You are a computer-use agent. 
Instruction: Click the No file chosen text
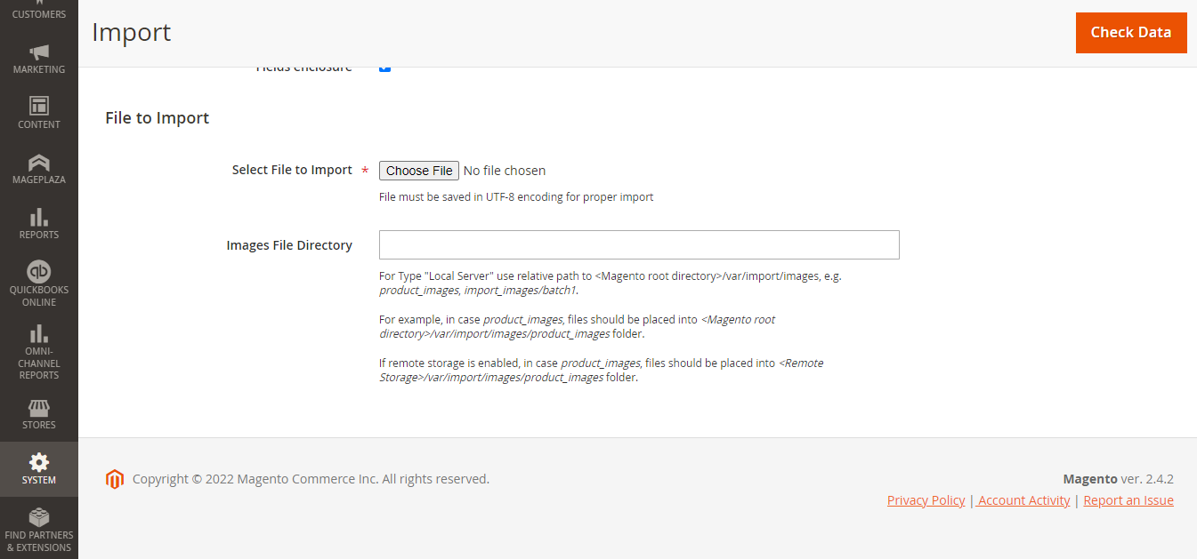[505, 170]
